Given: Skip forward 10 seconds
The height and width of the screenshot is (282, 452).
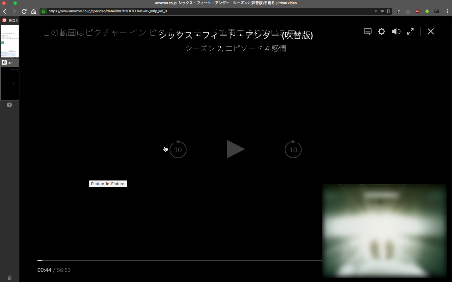Looking at the screenshot, I should (x=293, y=149).
